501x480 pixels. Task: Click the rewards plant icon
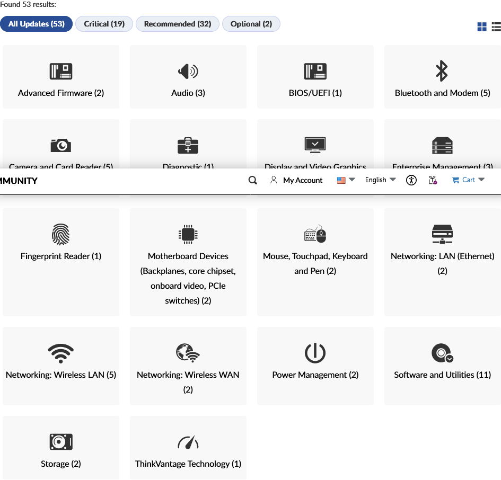(x=433, y=180)
